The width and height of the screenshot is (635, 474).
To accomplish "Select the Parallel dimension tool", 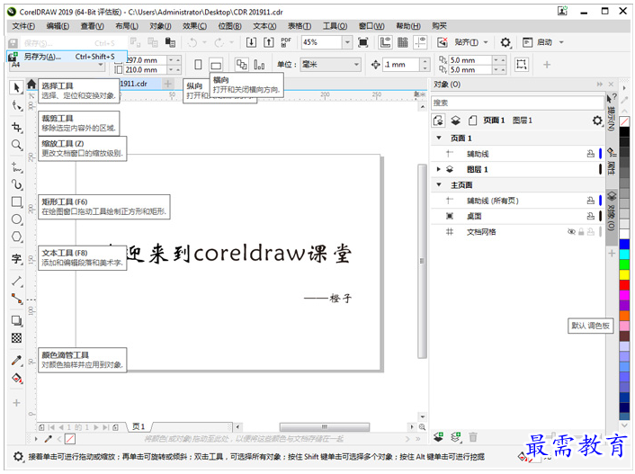I will click(x=16, y=281).
